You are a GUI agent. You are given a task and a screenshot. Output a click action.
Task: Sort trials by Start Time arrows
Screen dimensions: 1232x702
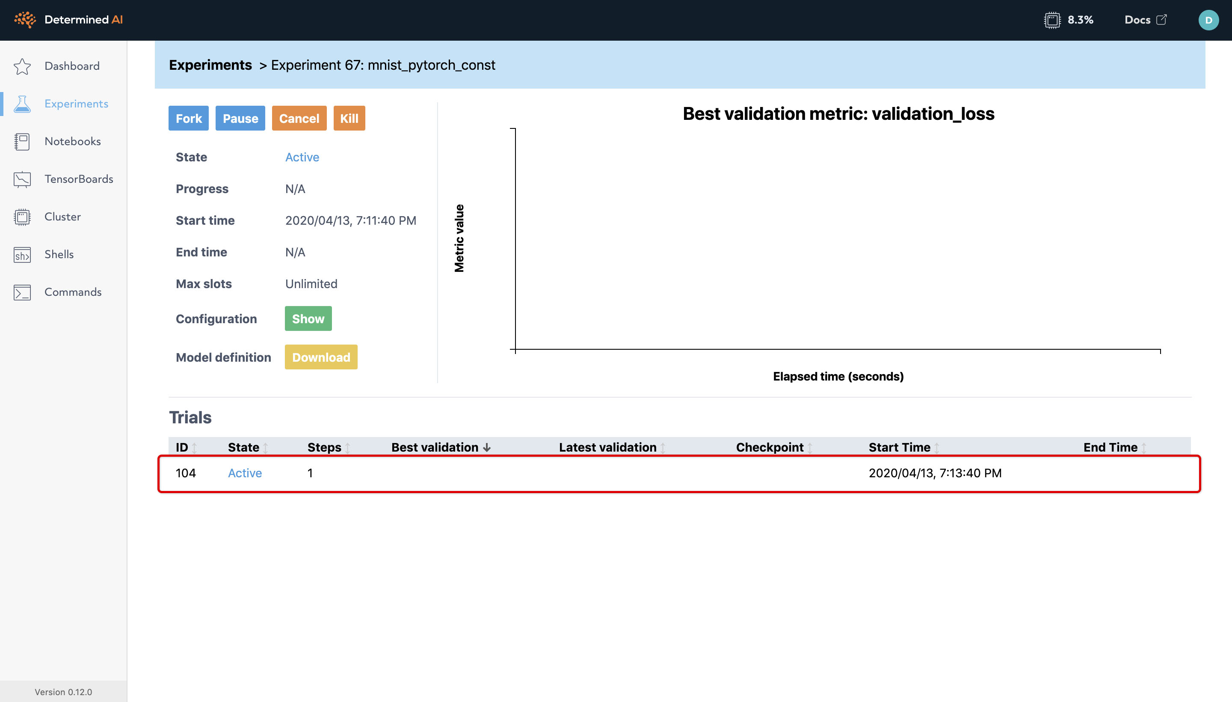[937, 448]
